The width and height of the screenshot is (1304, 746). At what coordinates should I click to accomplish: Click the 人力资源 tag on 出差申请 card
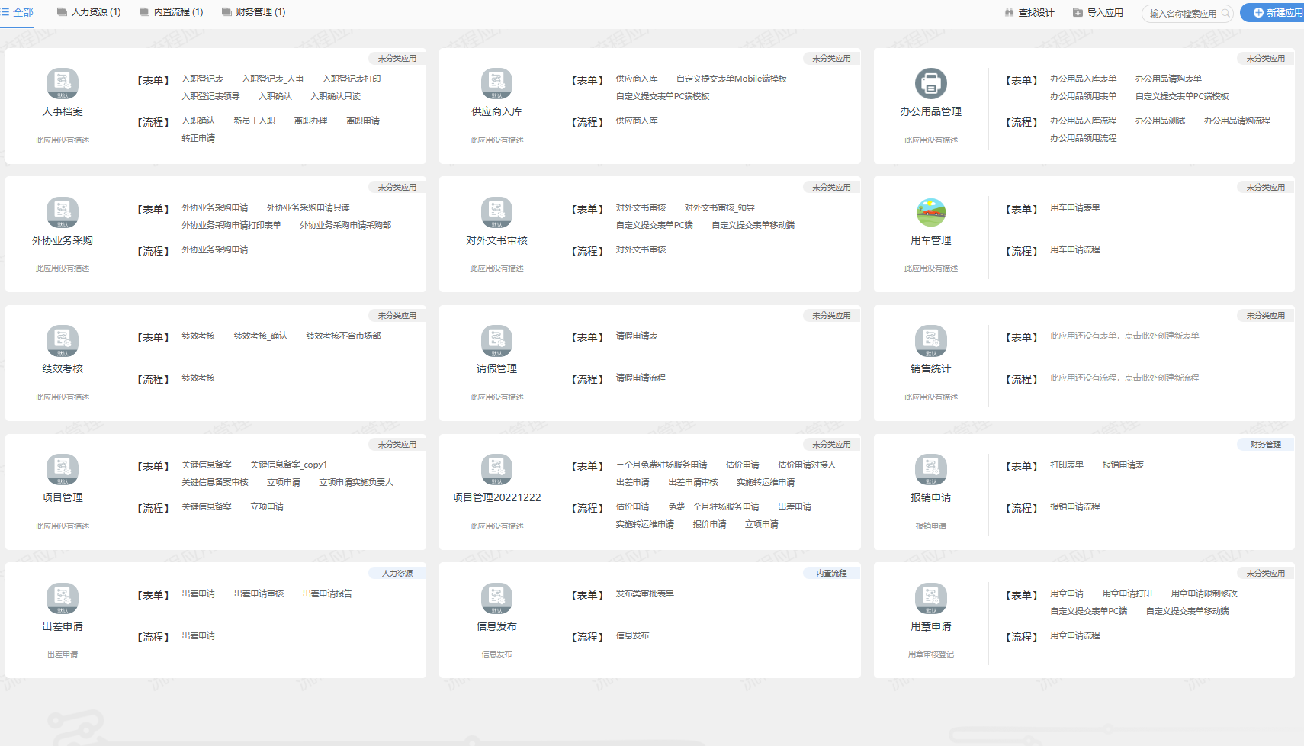397,574
